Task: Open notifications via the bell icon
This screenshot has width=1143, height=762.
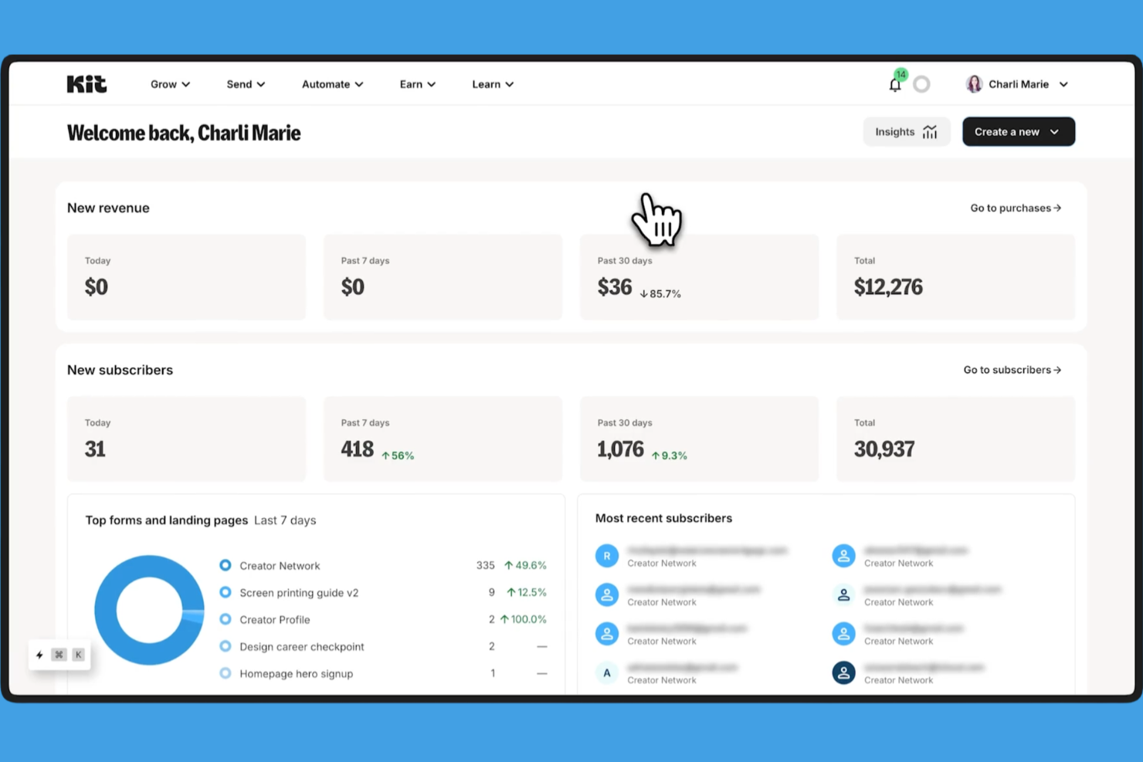Action: coord(894,84)
